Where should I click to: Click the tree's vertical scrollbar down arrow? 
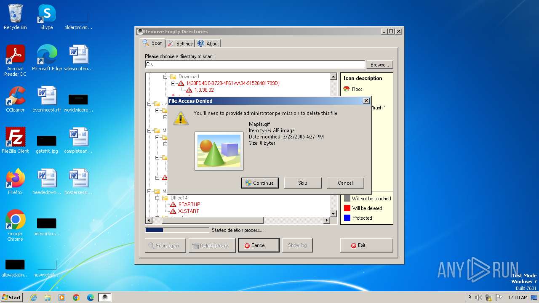point(334,214)
